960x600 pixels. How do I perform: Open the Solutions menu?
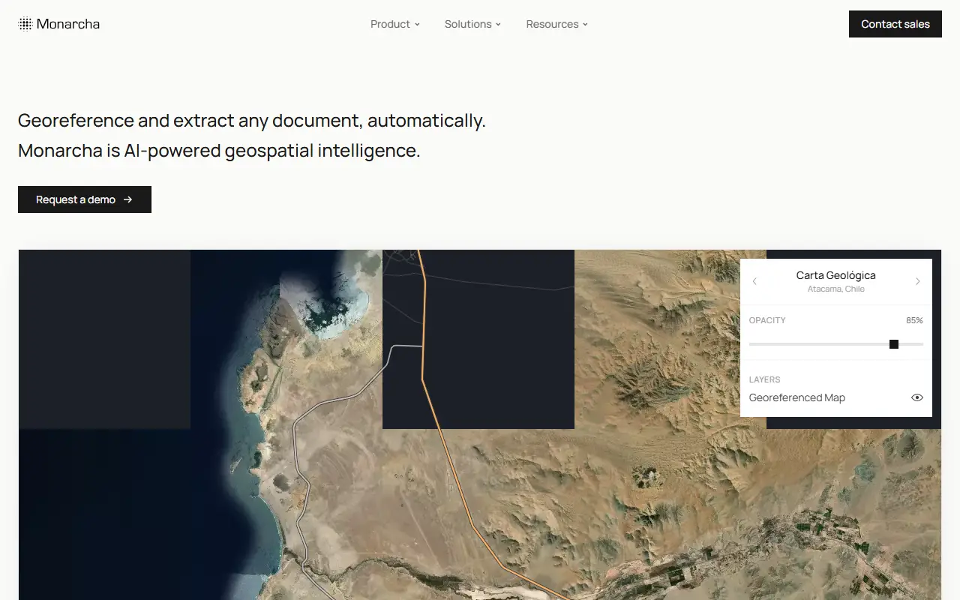click(x=472, y=24)
